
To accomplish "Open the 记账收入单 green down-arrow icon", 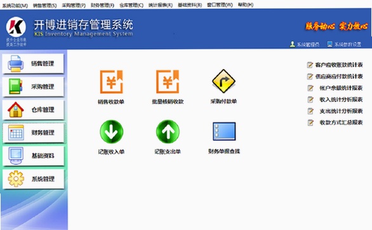I will point(111,132).
